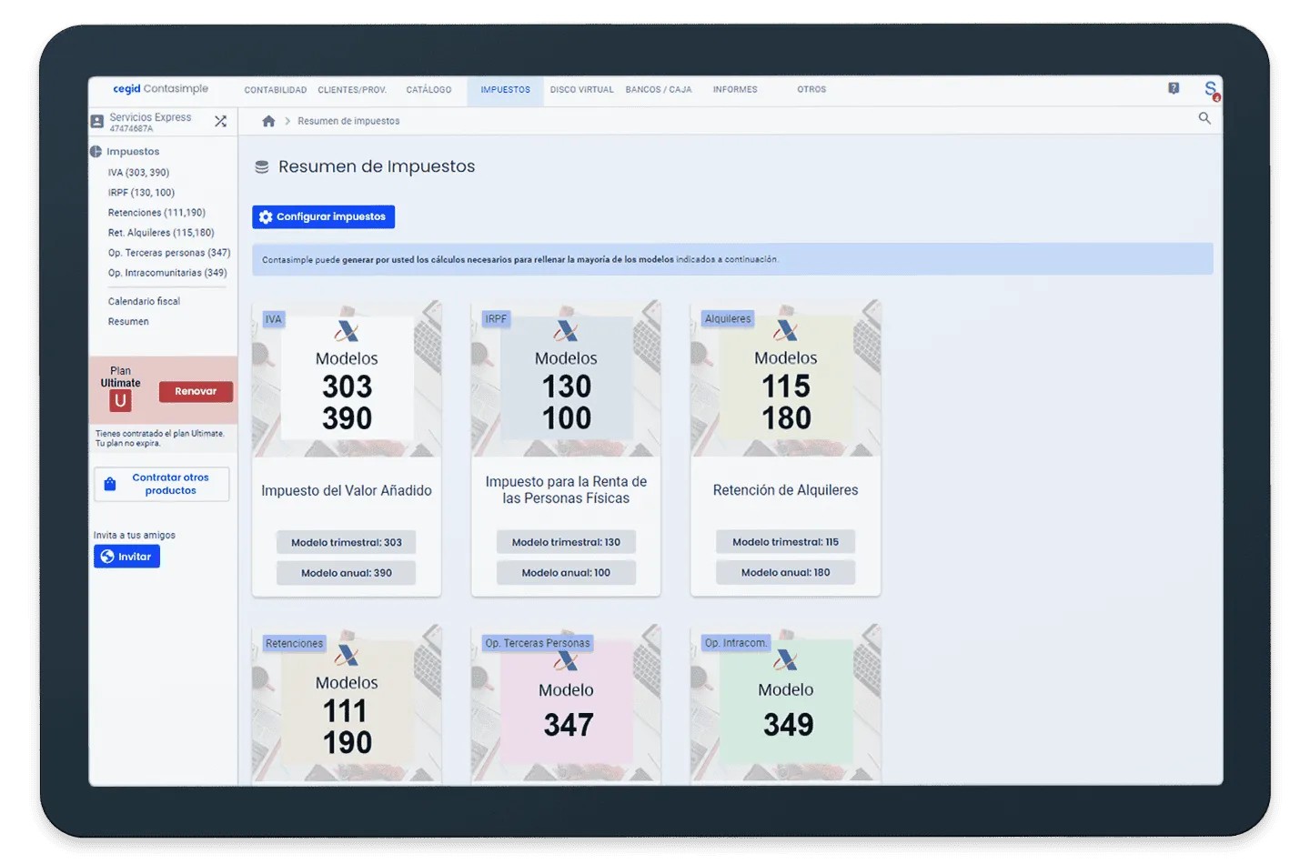The width and height of the screenshot is (1310, 864).
Task: Open Op. Terceras personas (347) in sidebar
Action: point(169,253)
